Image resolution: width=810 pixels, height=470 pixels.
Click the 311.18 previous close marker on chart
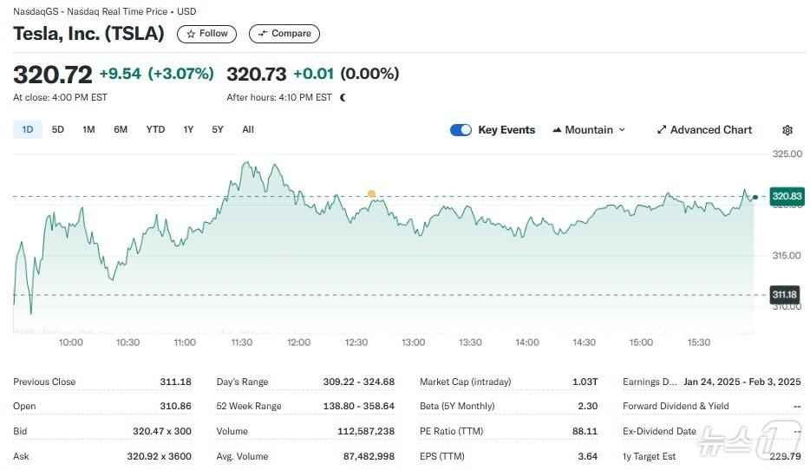(x=785, y=295)
